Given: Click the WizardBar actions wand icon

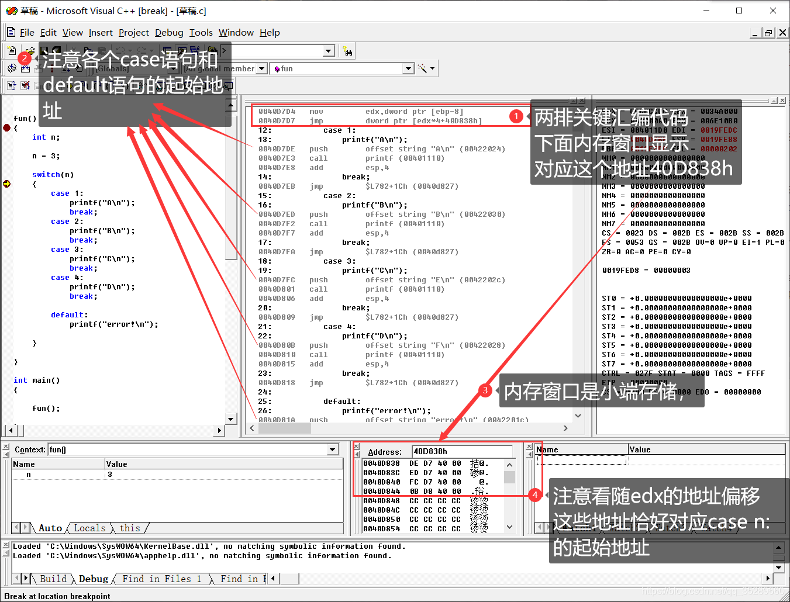Looking at the screenshot, I should click(422, 68).
